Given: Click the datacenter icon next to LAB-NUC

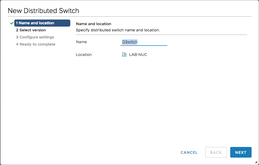Looking at the screenshot, I should pos(124,54).
